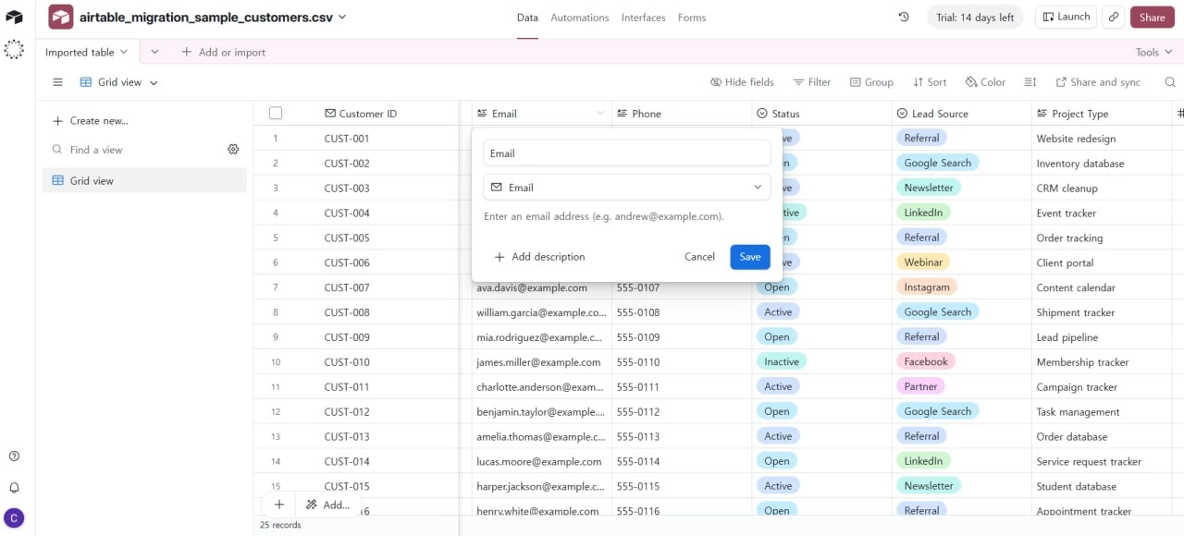The image size is (1184, 536).
Task: Open the Add... dropdown button at bottom
Action: [327, 505]
